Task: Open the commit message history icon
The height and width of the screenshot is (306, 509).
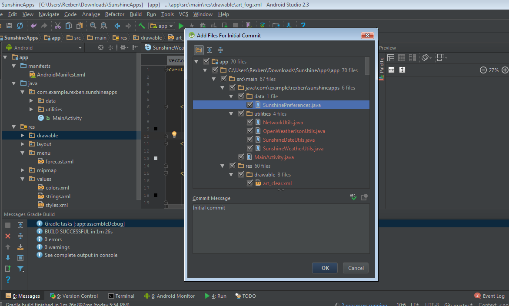Action: (364, 197)
